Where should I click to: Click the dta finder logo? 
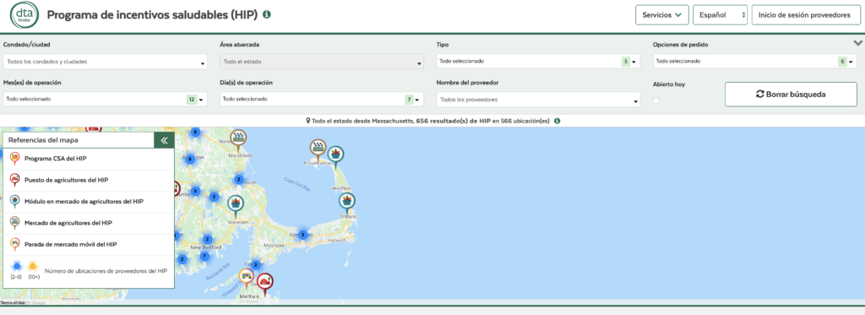click(x=24, y=15)
